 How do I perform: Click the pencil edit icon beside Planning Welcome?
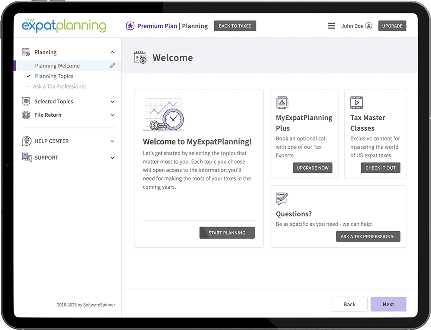112,65
